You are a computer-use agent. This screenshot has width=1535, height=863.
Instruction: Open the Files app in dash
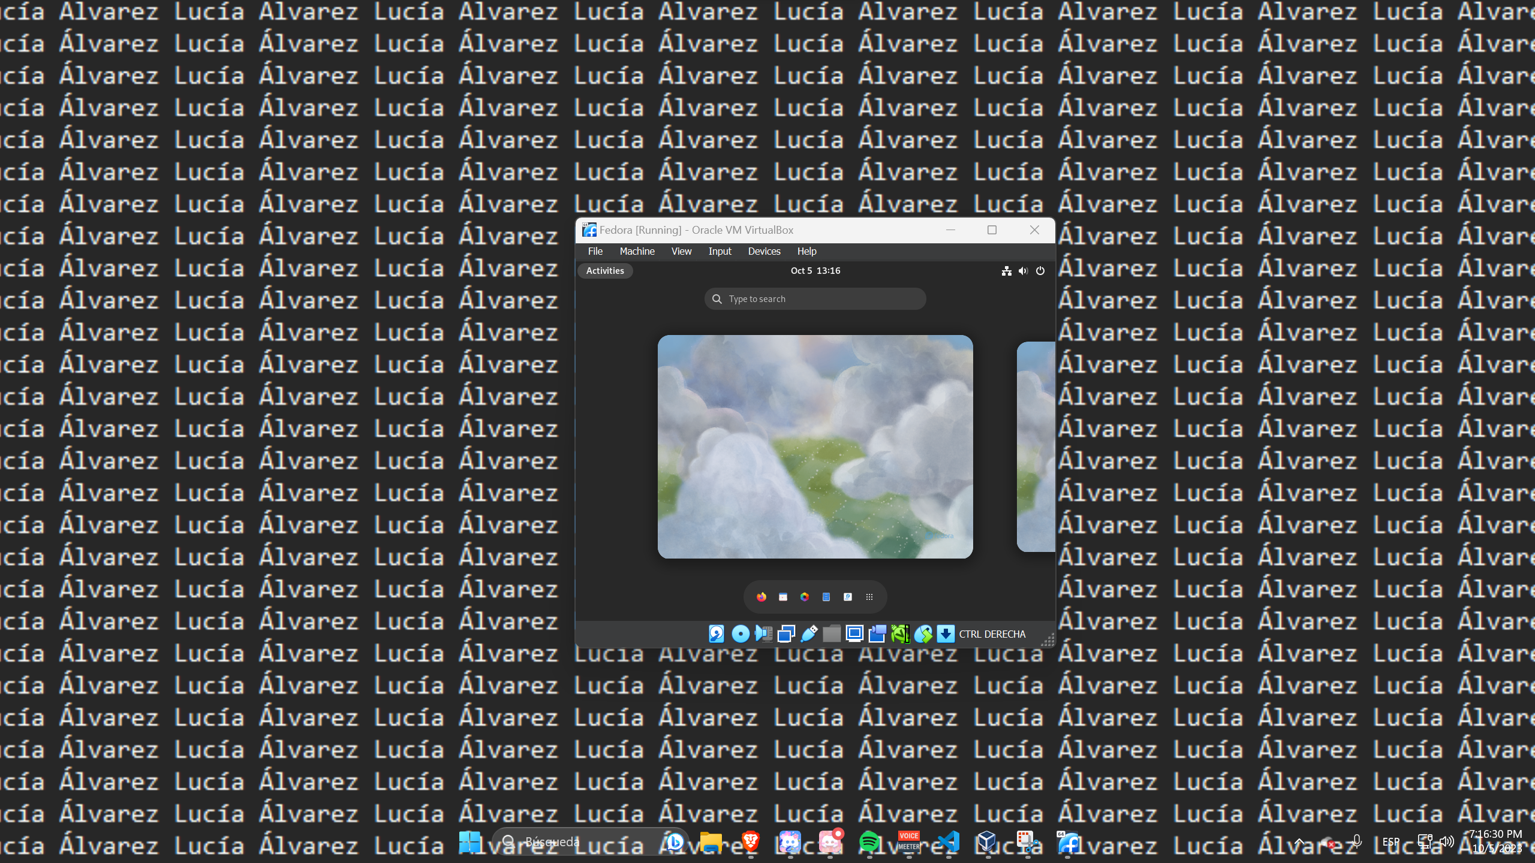(x=826, y=597)
